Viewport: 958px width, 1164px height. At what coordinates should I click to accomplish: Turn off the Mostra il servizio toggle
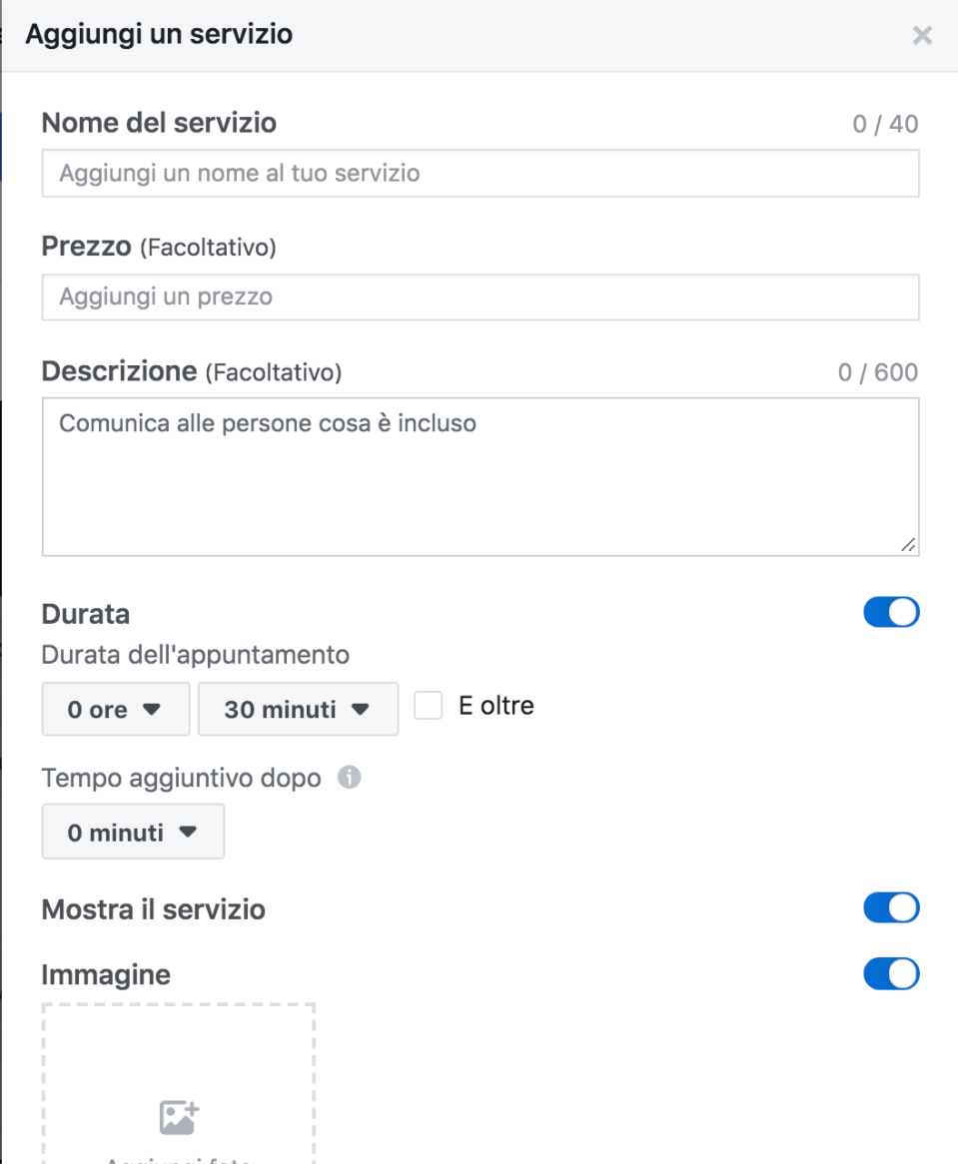[890, 907]
